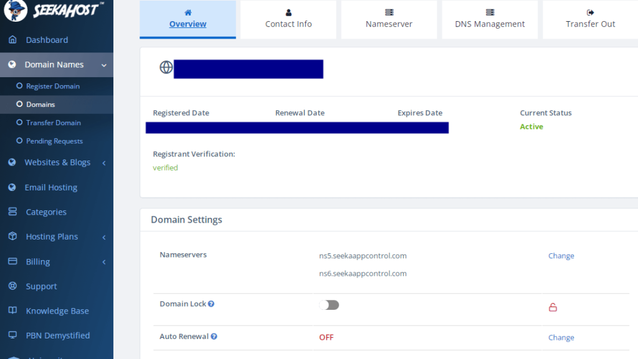Screen dimensions: 638x359
Task: Click the Auto Renewal help icon
Action: coord(214,336)
